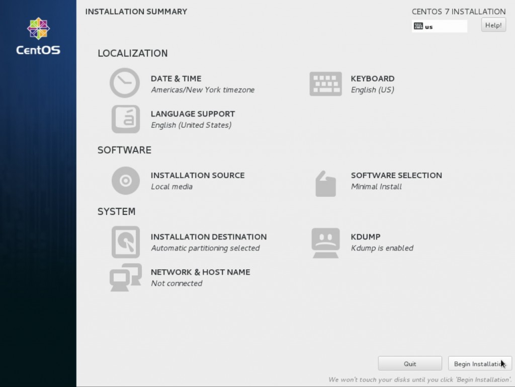515x387 pixels.
Task: Click the CENTOS 7 INSTALLATION heading
Action: tap(459, 12)
